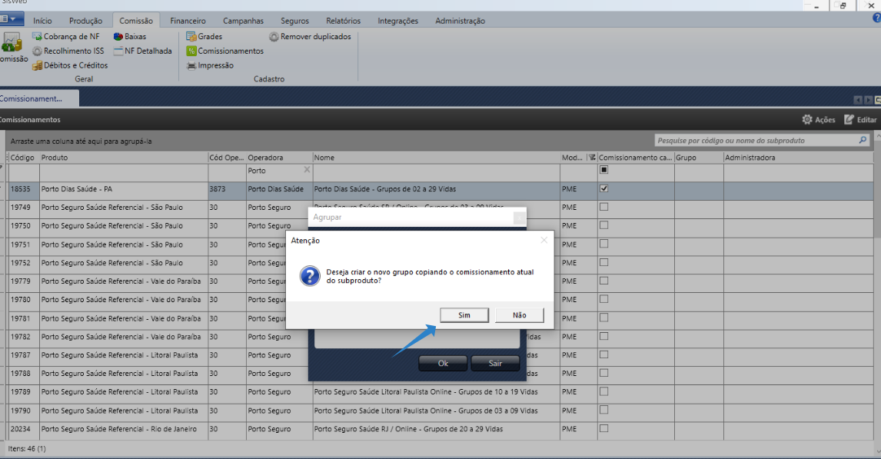881x459 pixels.
Task: Open Débitos e Créditos
Action: (x=70, y=65)
